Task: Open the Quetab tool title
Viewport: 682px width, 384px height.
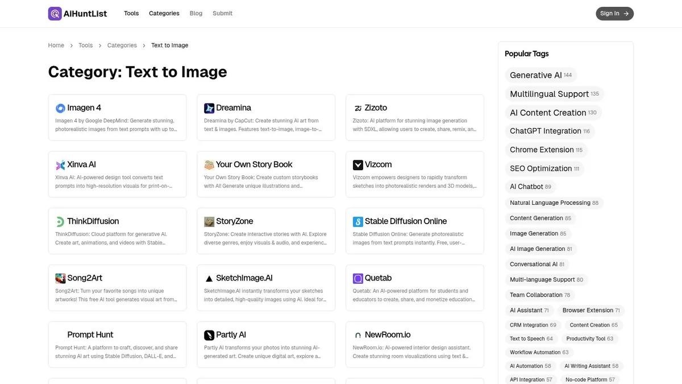Action: [x=378, y=278]
